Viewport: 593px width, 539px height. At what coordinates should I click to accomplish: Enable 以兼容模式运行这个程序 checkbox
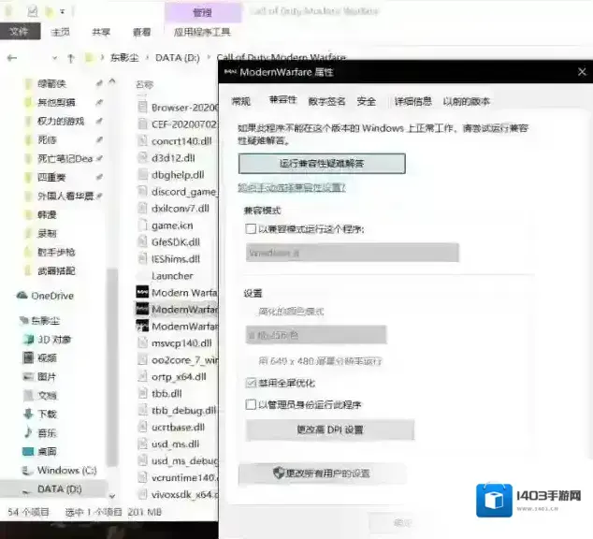(x=251, y=229)
